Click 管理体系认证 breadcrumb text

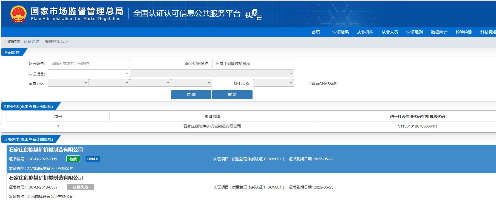[x=56, y=42]
